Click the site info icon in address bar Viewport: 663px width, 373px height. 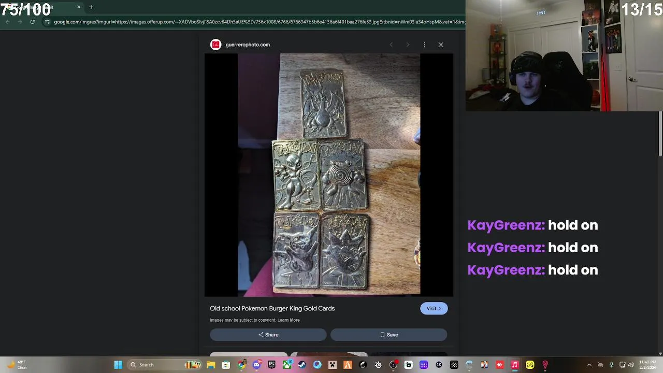pos(47,22)
